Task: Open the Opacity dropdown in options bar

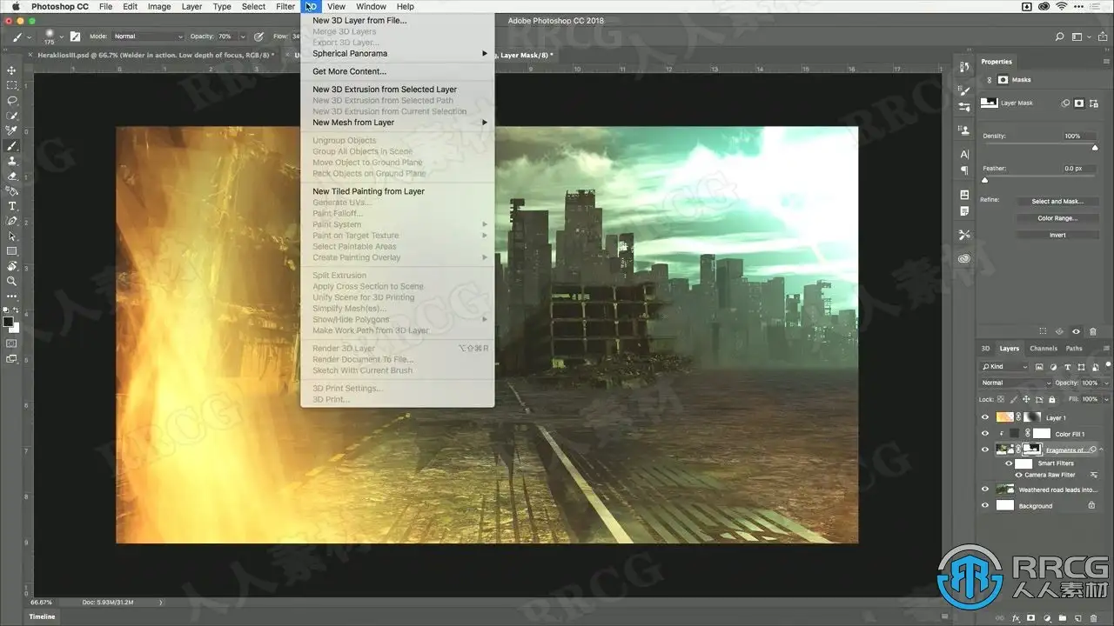Action: coord(242,37)
